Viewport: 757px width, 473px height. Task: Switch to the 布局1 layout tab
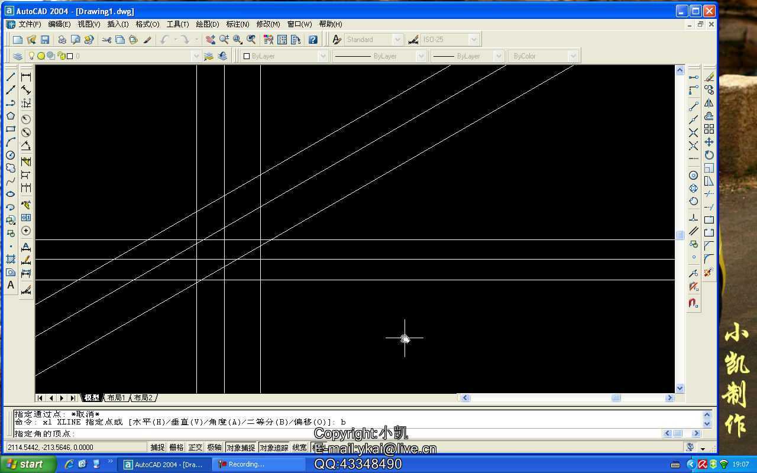117,398
